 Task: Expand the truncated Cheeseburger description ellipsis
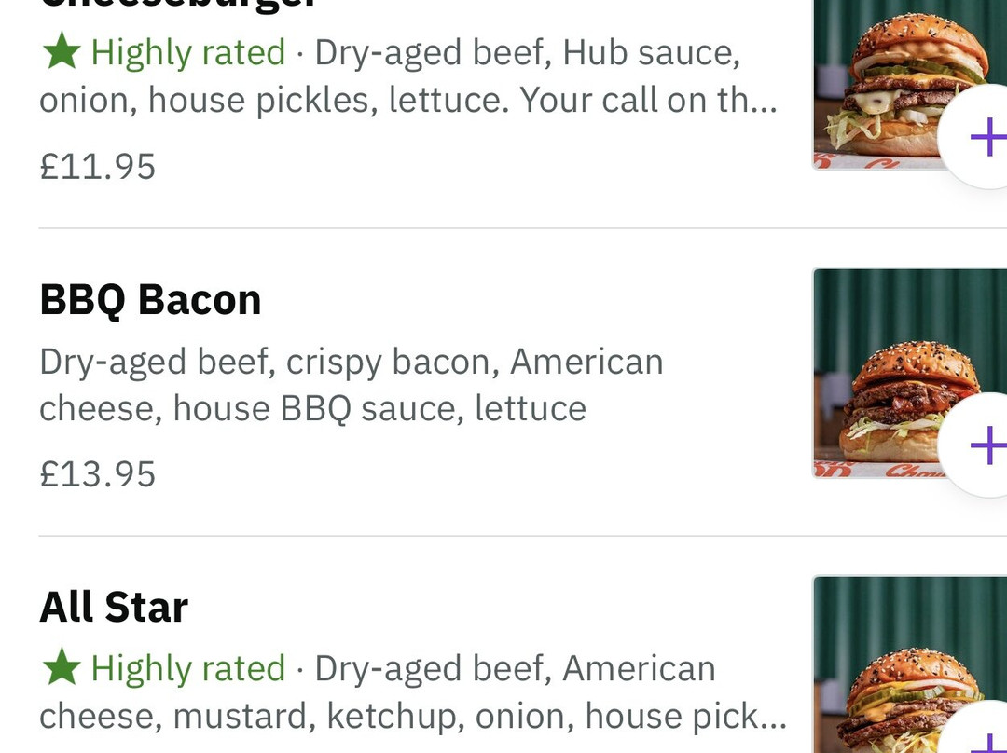pyautogui.click(x=763, y=101)
